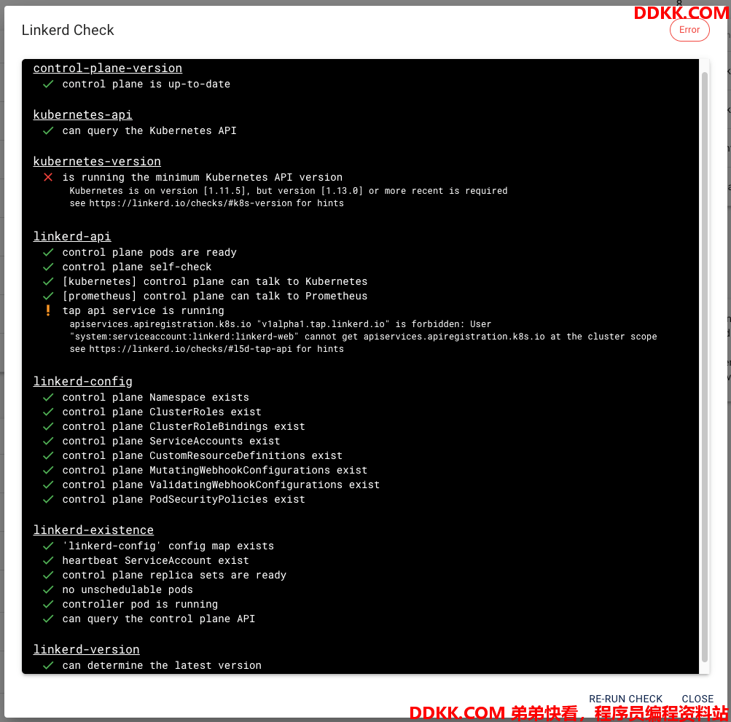Click '[prometheus] control plane can talk to Prometheus'
Viewport: 731px width, 722px height.
[x=215, y=296]
